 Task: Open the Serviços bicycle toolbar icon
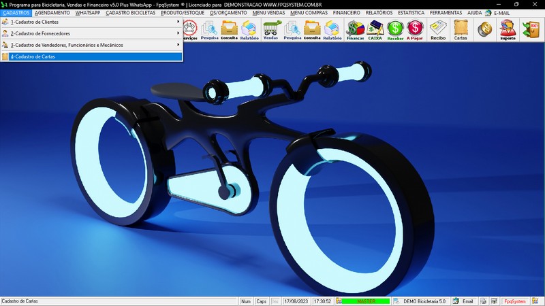190,30
